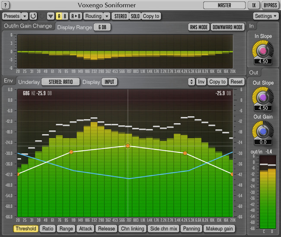Viewport: 281px width, 237px height.
Task: Open the MASTER instance name field
Action: point(224,5)
